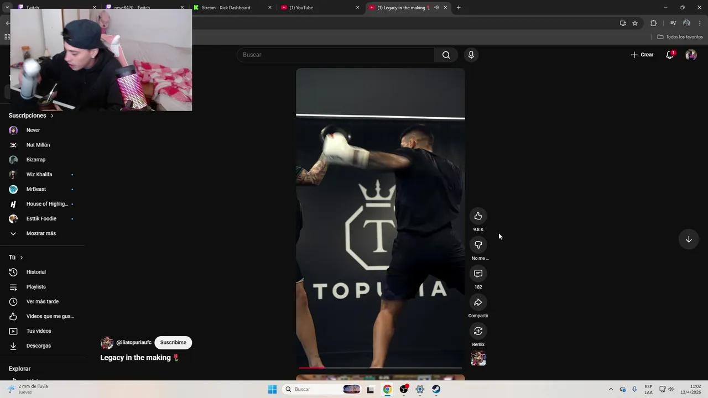Close the Kick Dashboard tab
The height and width of the screenshot is (398, 708).
tap(270, 8)
